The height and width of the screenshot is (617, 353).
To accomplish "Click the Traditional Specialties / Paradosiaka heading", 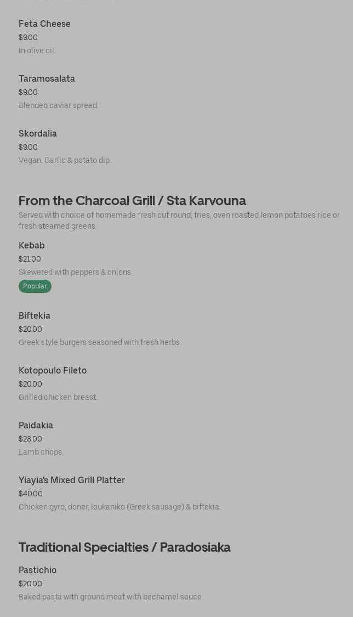I will pos(124,547).
